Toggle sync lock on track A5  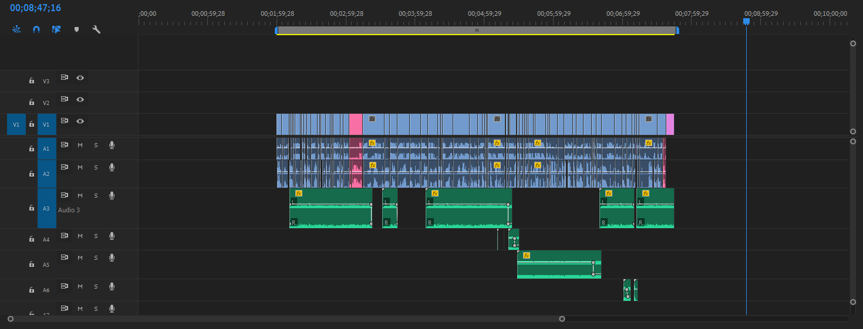pos(65,257)
